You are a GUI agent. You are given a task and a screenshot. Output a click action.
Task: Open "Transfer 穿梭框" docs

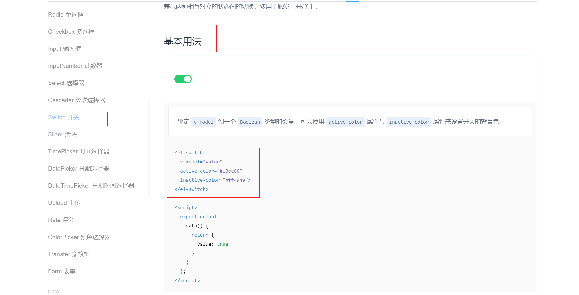[69, 254]
